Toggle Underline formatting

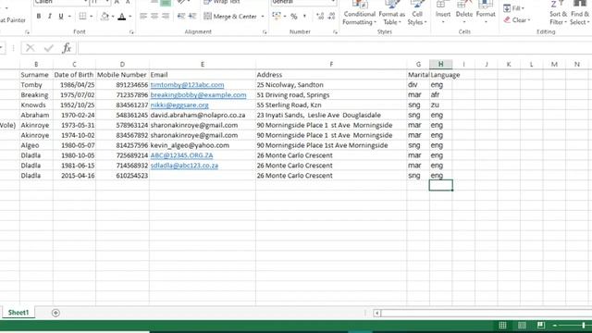click(x=61, y=17)
